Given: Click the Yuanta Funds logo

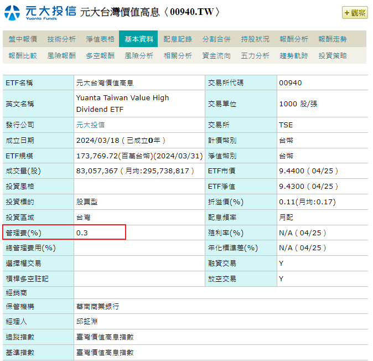Looking at the screenshot, I should pos(40,13).
